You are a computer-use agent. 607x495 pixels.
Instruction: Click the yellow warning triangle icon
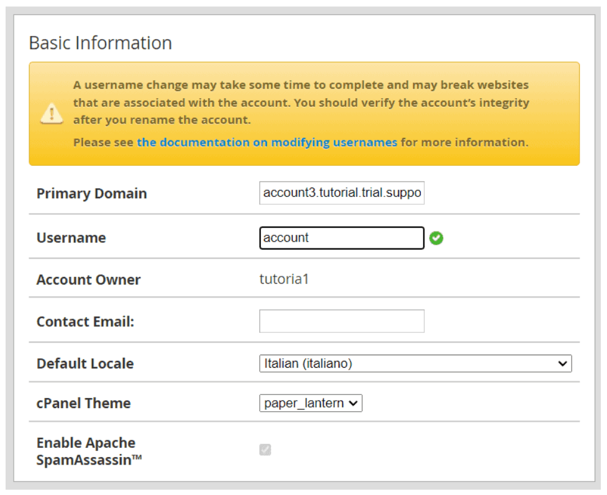click(51, 114)
